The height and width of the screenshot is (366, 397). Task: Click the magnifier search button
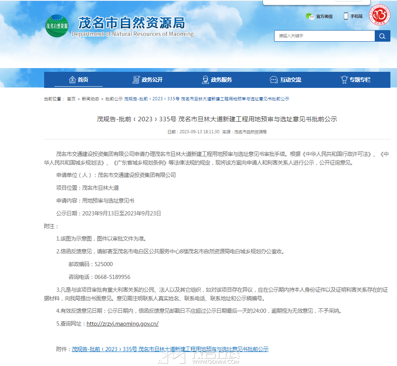click(383, 36)
